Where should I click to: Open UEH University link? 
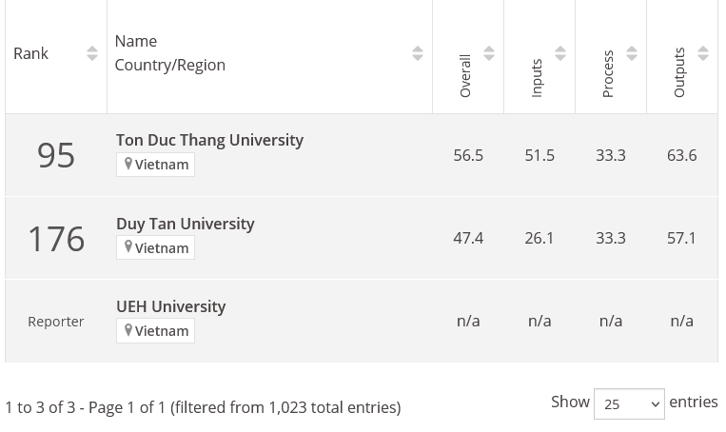pos(171,306)
